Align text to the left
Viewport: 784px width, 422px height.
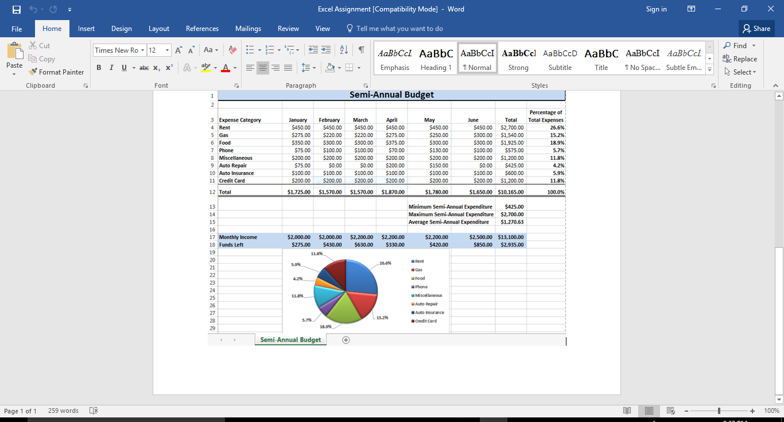point(250,68)
